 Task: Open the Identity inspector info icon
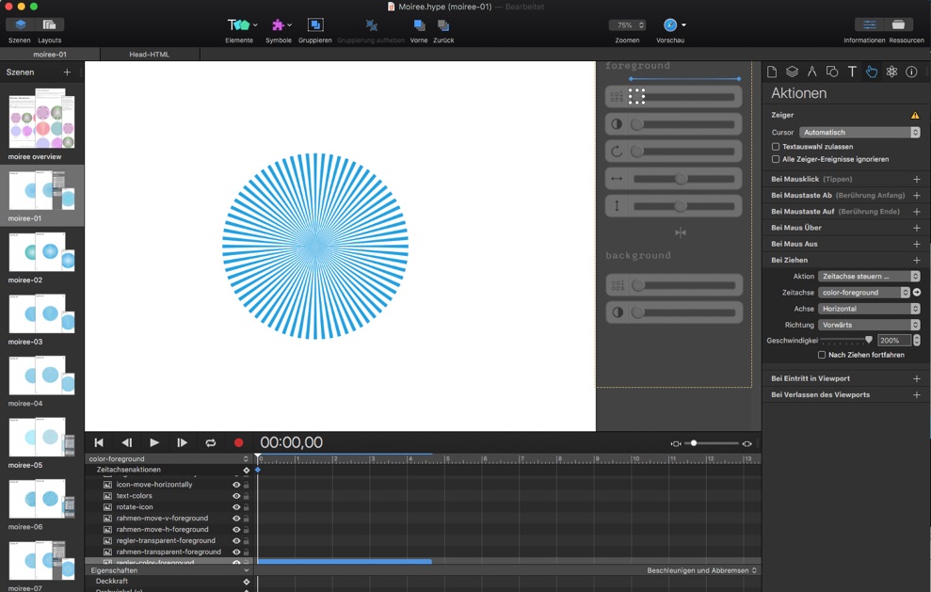pos(911,72)
